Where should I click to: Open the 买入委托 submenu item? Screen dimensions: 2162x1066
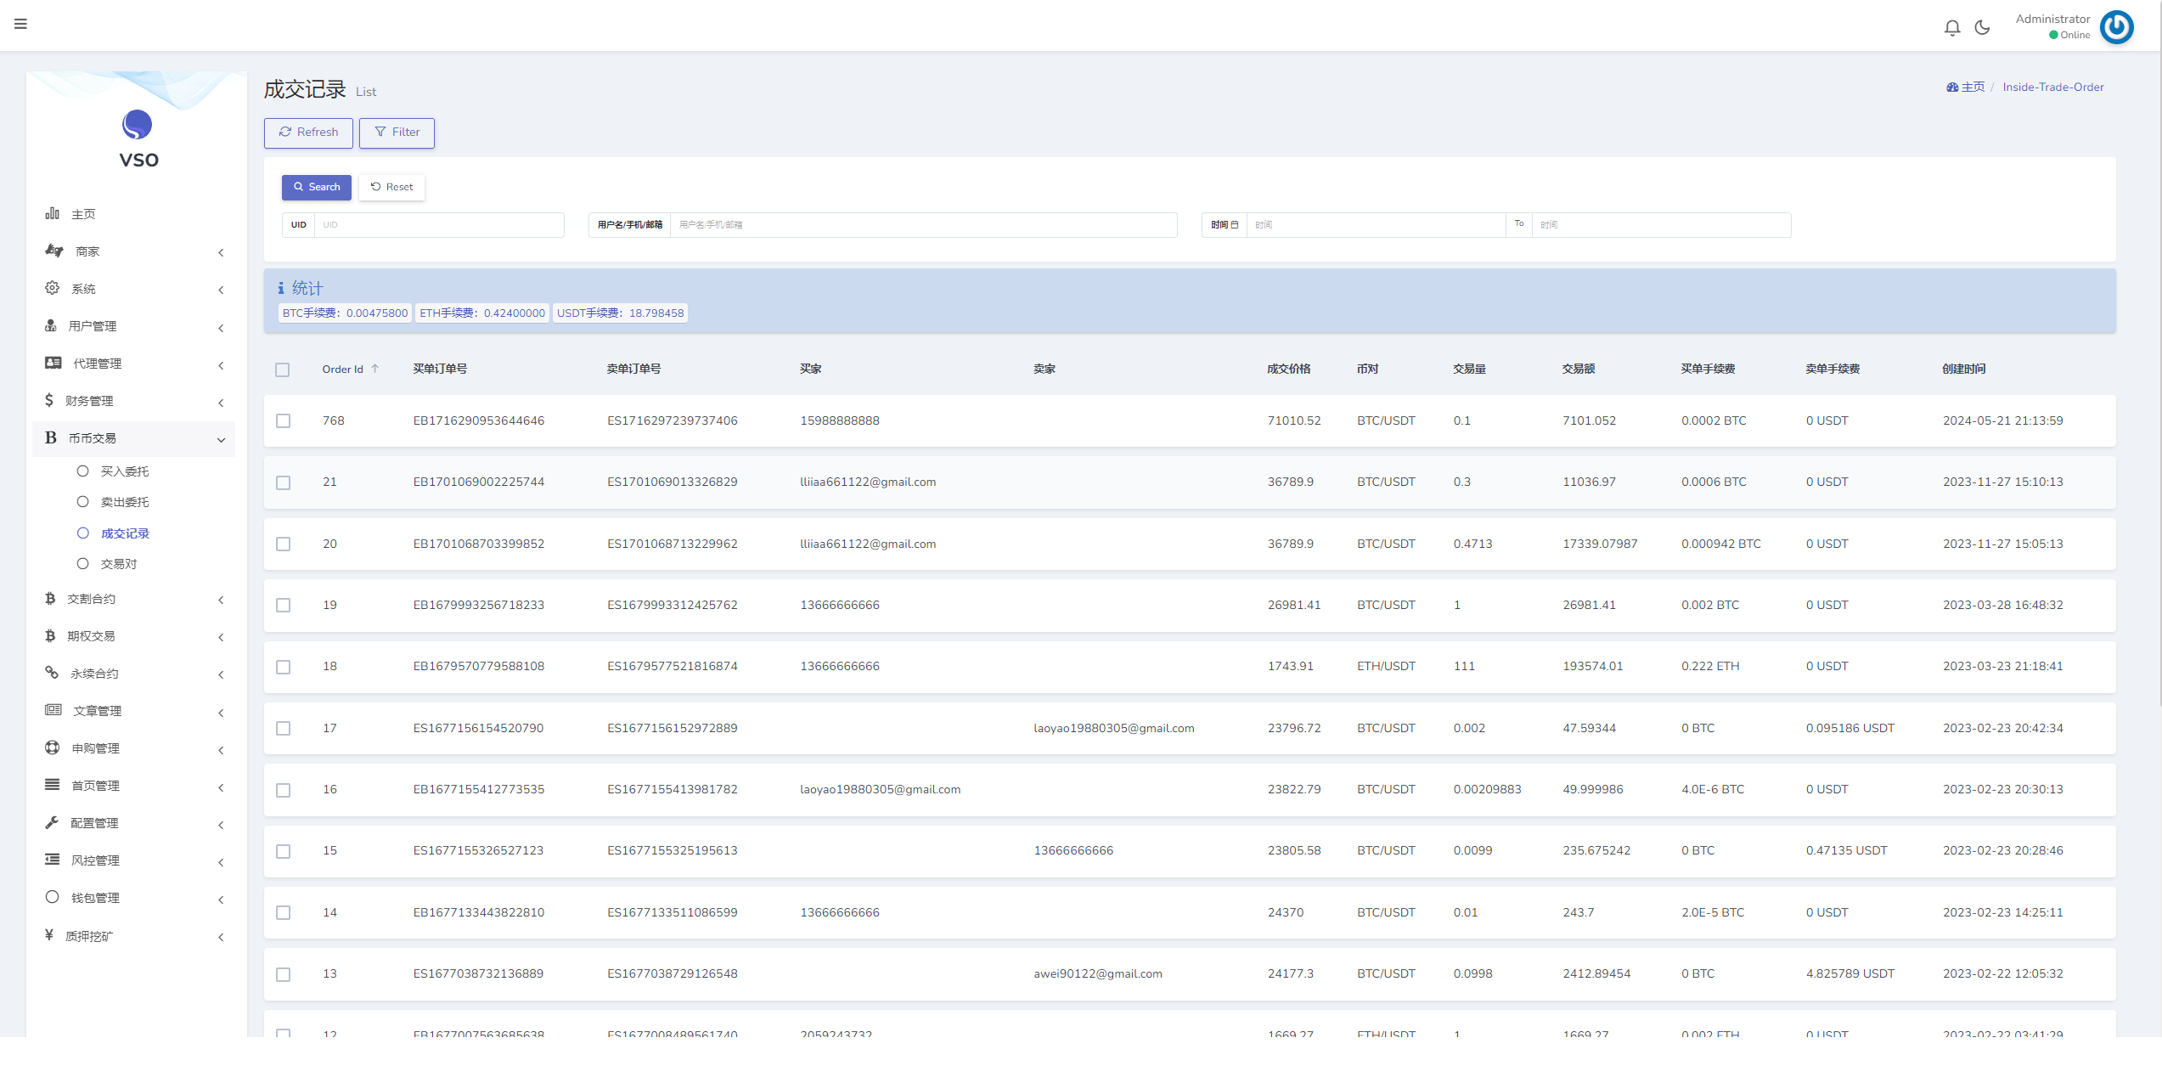click(x=124, y=471)
